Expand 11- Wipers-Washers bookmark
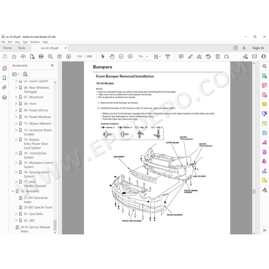269x269 pixels. [x=16, y=123]
